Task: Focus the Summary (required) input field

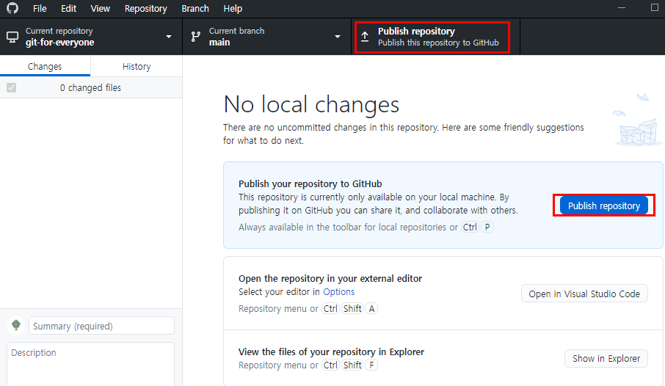Action: point(101,326)
